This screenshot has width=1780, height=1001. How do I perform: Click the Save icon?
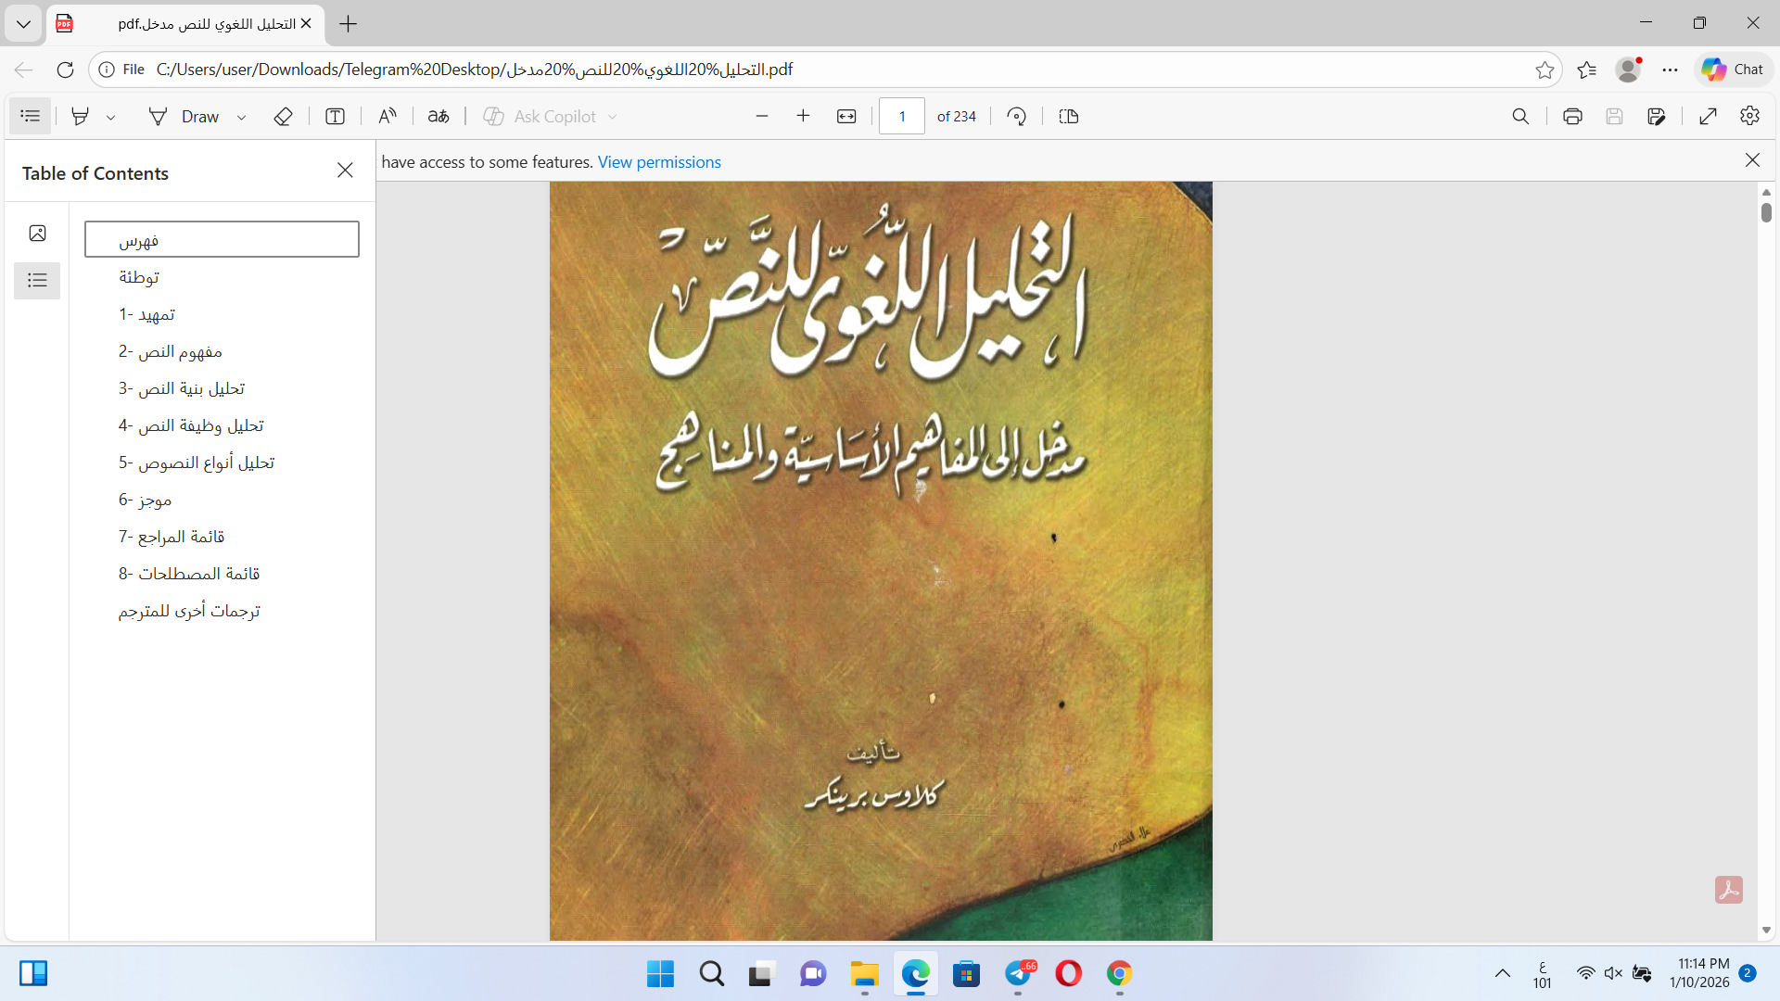point(1615,117)
